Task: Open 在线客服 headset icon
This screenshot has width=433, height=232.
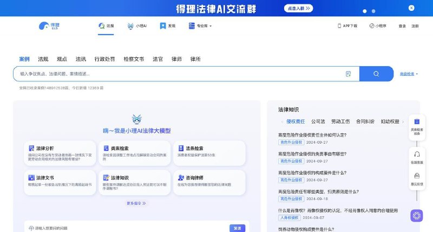Action: pyautogui.click(x=417, y=157)
